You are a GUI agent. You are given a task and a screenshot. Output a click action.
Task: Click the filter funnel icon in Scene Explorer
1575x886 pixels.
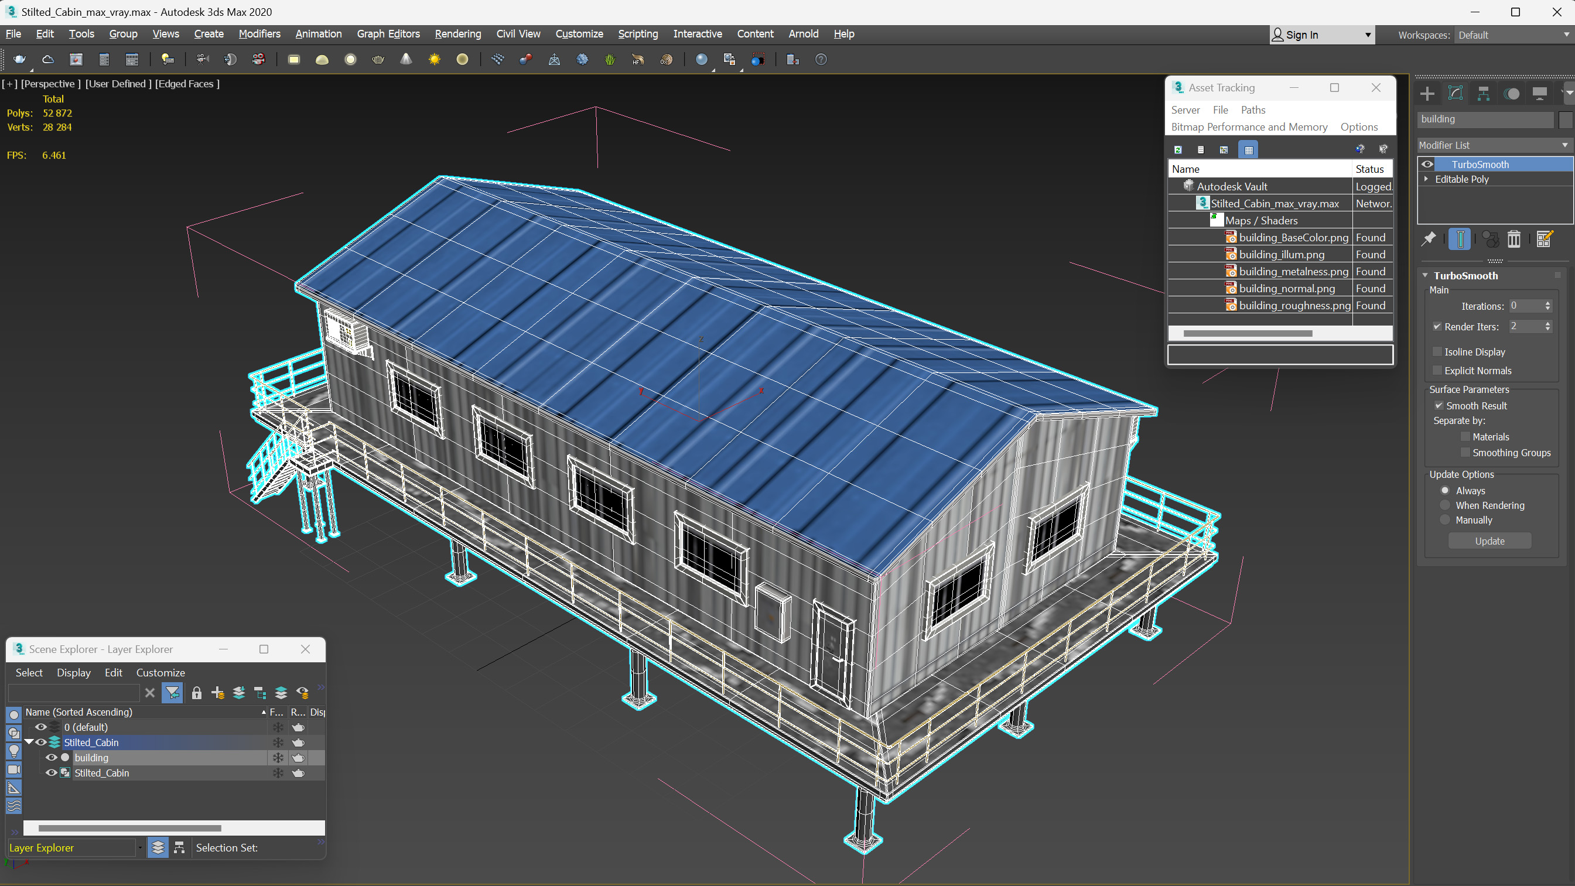pyautogui.click(x=172, y=693)
